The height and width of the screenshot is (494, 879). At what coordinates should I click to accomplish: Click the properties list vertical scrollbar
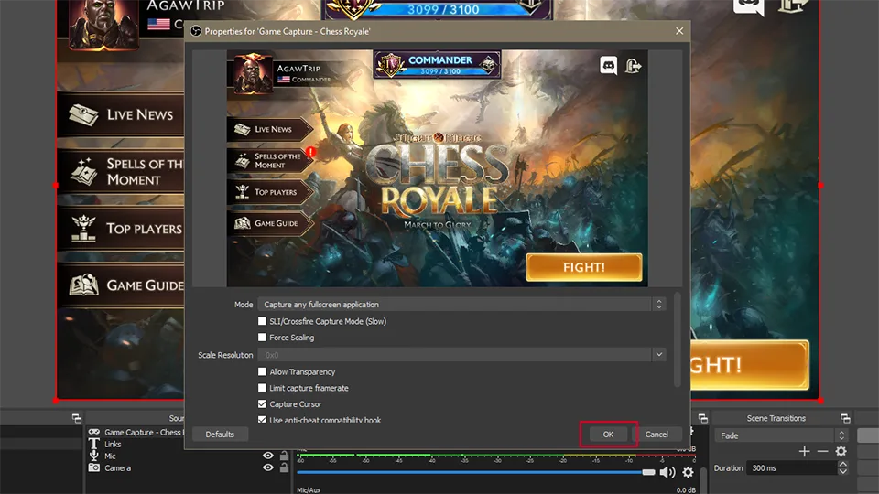point(678,338)
